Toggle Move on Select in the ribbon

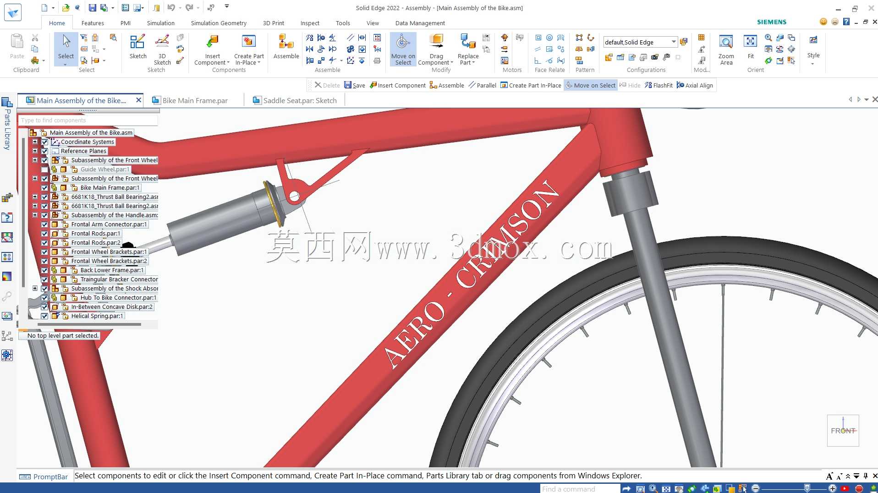tap(403, 49)
